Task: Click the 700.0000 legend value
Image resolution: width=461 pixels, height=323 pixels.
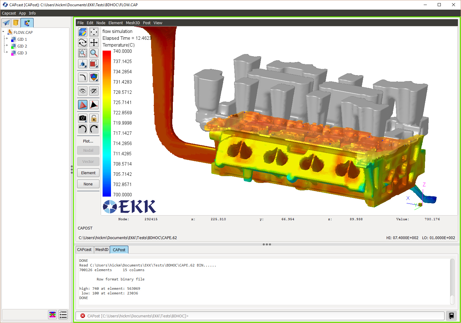Action: click(x=122, y=195)
